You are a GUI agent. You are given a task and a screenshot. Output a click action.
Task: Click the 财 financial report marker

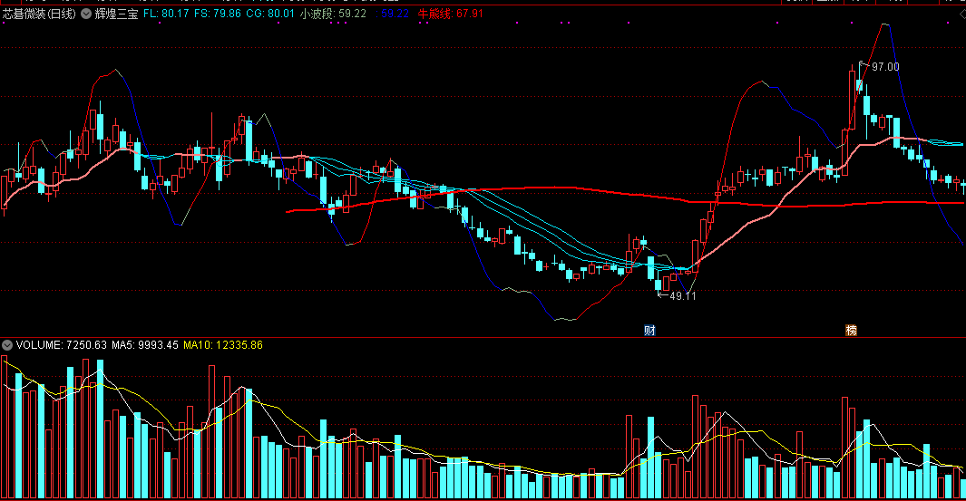649,331
